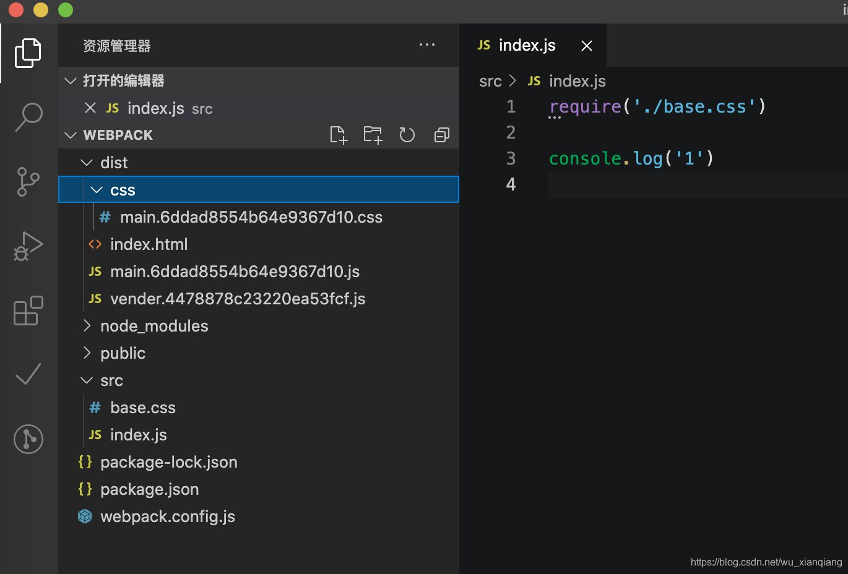Open the Run and Debug view
This screenshot has width=848, height=574.
28,246
